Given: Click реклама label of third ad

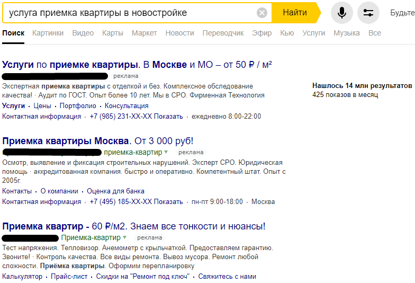Looking at the screenshot, I should coord(149,237).
